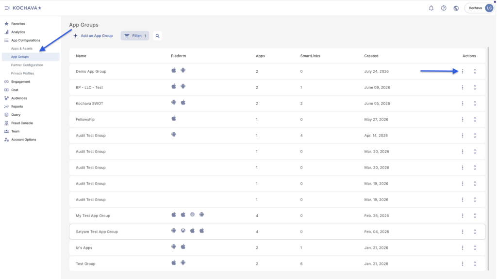The height and width of the screenshot is (279, 497).
Task: Select App Groups sidebar item
Action: tap(31, 57)
